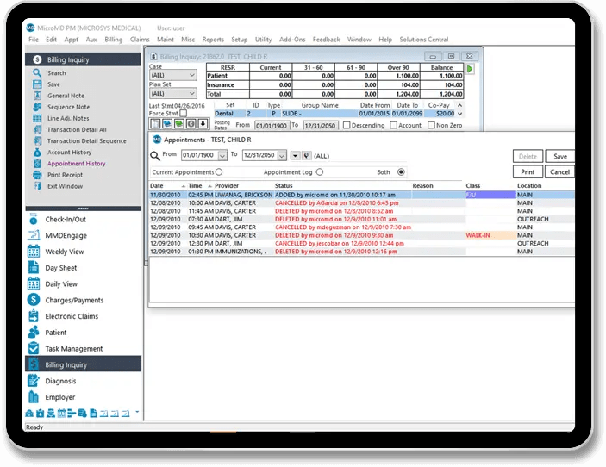
Task: Click the Cancel button
Action: pyautogui.click(x=560, y=171)
